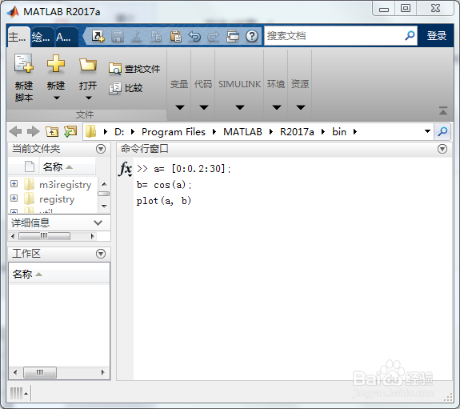This screenshot has height=409, width=460.
Task: Expand the Details (详细信息) panel chevron
Action: [x=98, y=223]
